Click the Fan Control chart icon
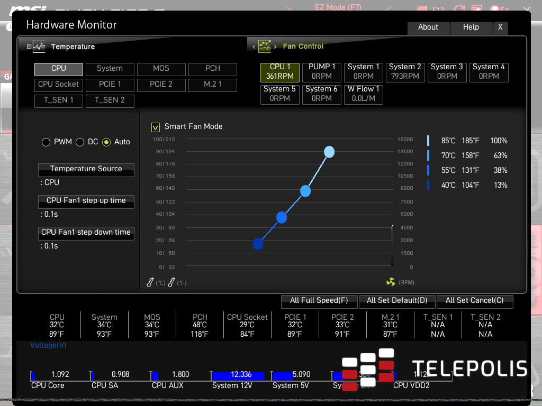This screenshot has width=542, height=406. 265,47
